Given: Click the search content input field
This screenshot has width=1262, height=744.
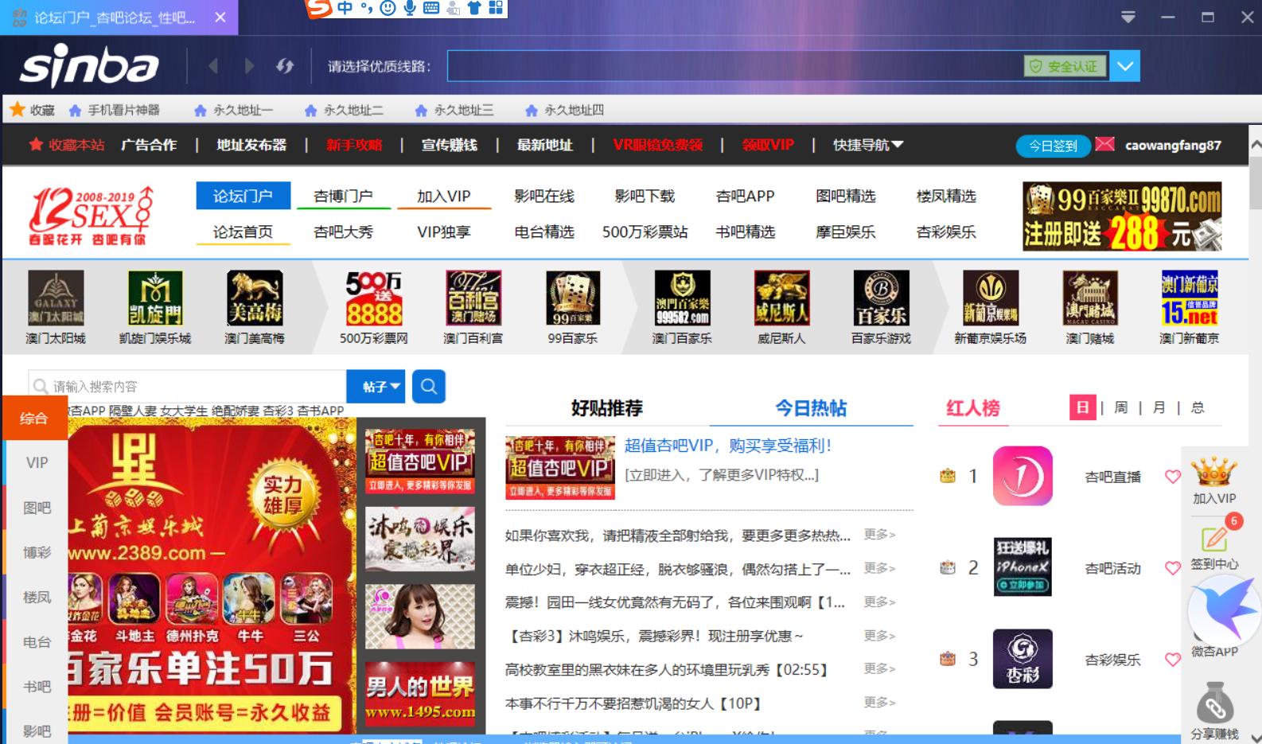Looking at the screenshot, I should pos(188,386).
